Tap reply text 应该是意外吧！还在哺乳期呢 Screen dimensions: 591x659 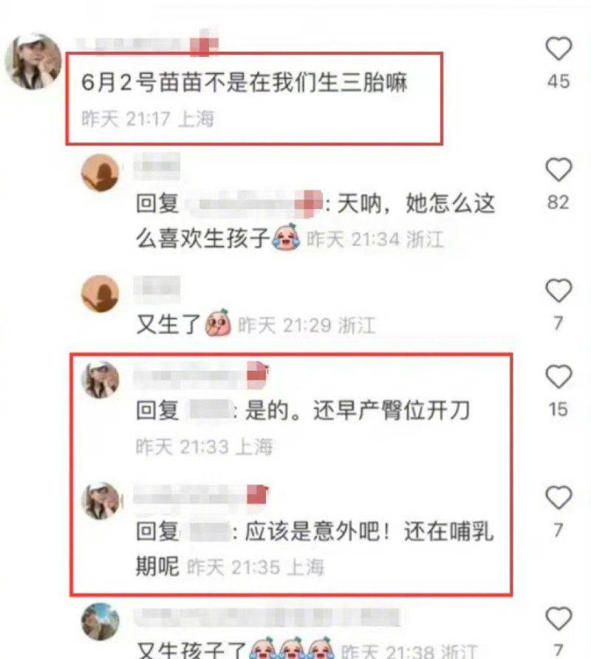[315, 549]
